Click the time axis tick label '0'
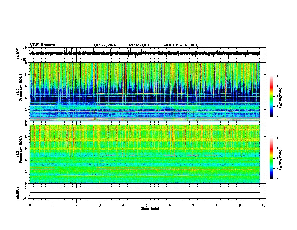This screenshot has height=230, width=297. (x=30, y=205)
